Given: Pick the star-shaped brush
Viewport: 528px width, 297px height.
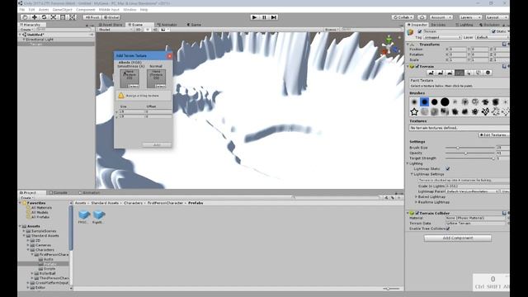Looking at the screenshot, I should [x=414, y=111].
